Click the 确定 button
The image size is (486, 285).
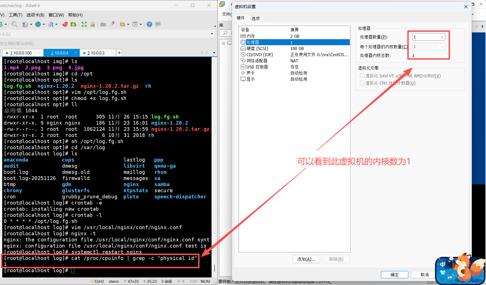(x=395, y=275)
